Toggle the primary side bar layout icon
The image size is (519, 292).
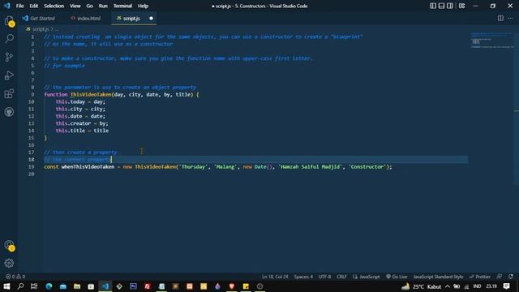point(433,6)
